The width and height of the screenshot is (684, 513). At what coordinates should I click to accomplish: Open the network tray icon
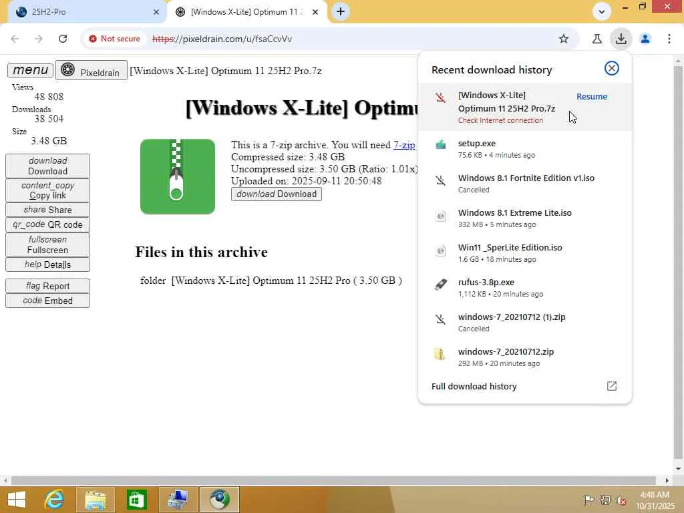click(x=605, y=500)
